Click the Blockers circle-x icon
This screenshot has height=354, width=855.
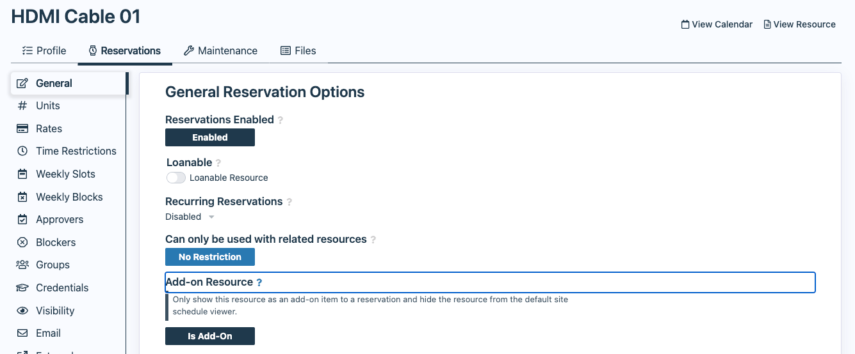[22, 242]
